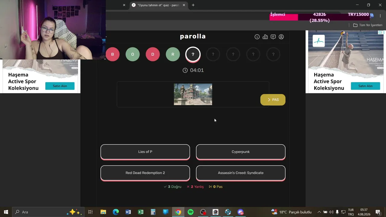This screenshot has width=386, height=217.
Task: Open the weather widget 18°C Parçalı bulutlu
Action: pos(291,212)
